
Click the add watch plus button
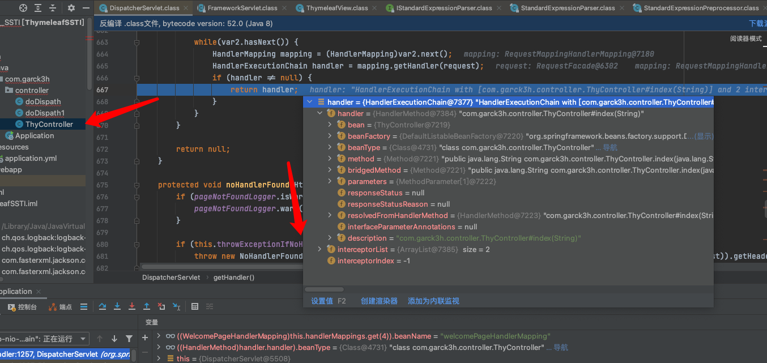click(145, 338)
